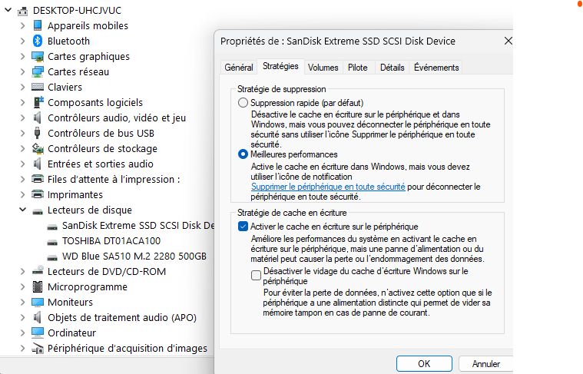Expand the Ordinateur node

[x=23, y=333]
